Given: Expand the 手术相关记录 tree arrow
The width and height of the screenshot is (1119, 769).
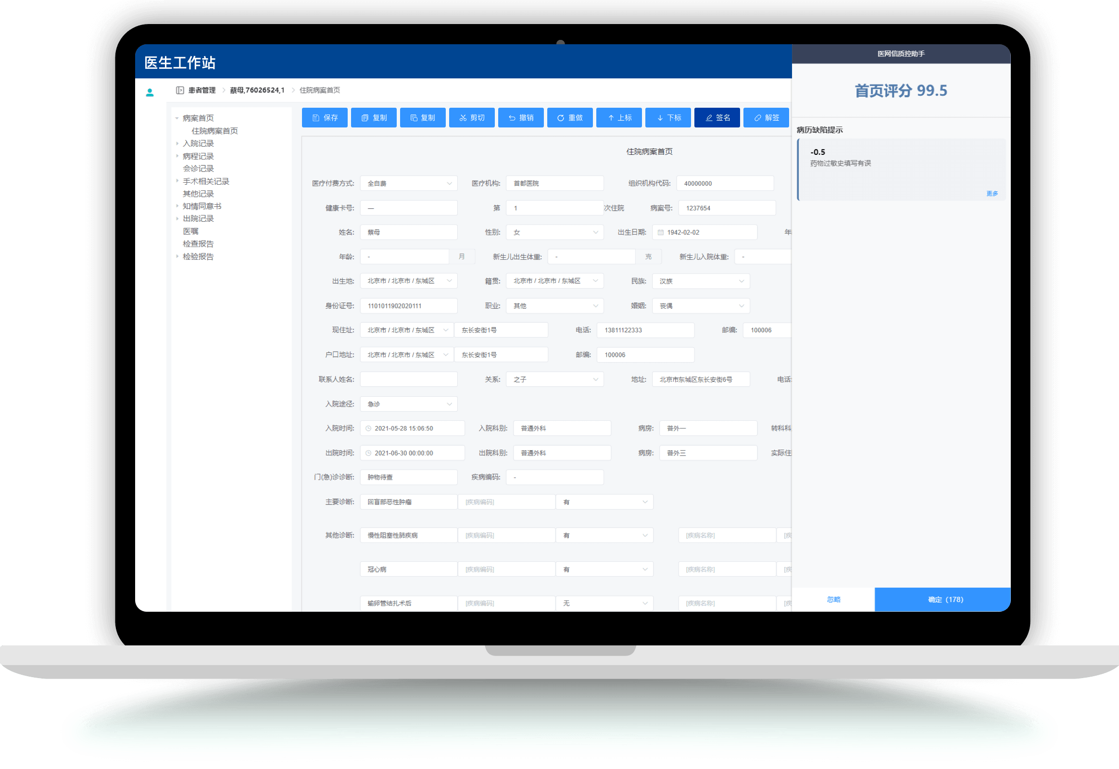Looking at the screenshot, I should click(177, 181).
